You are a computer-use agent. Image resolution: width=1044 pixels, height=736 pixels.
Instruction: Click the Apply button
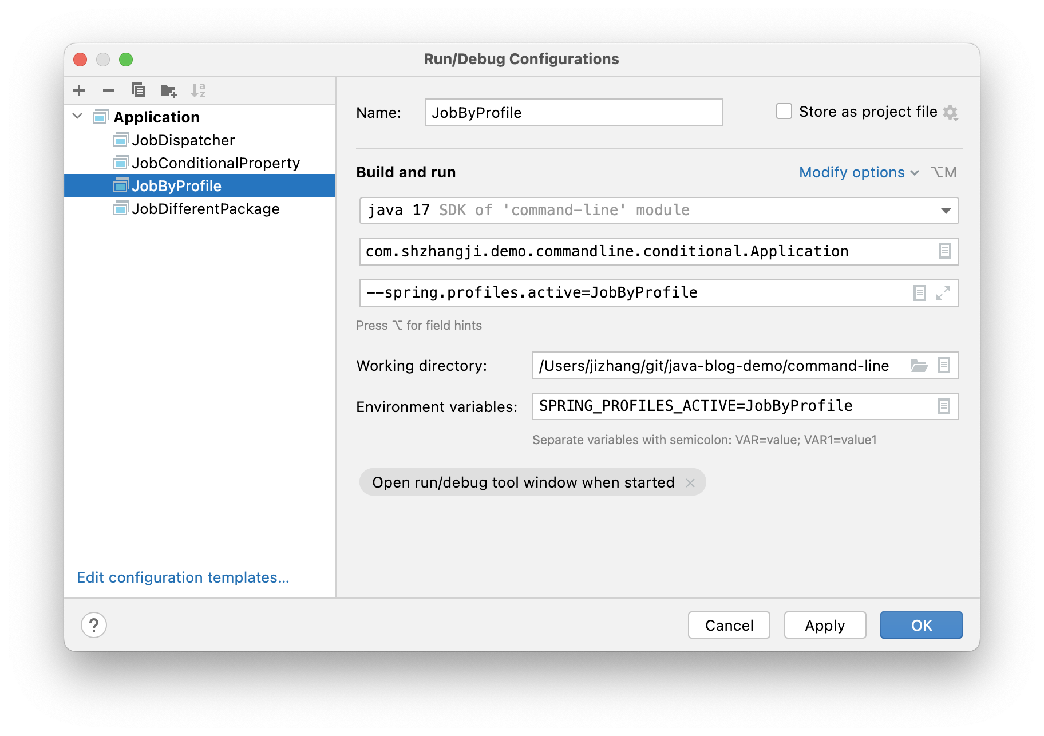[824, 625]
